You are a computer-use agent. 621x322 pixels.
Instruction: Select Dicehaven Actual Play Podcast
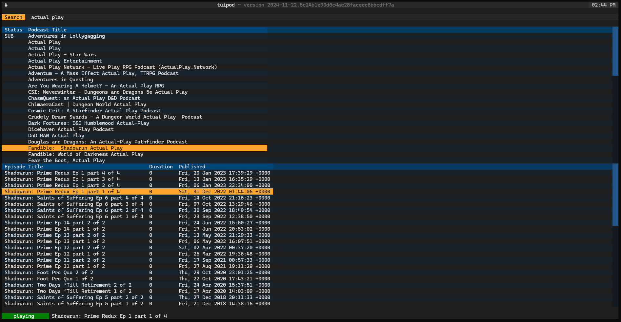(134, 129)
